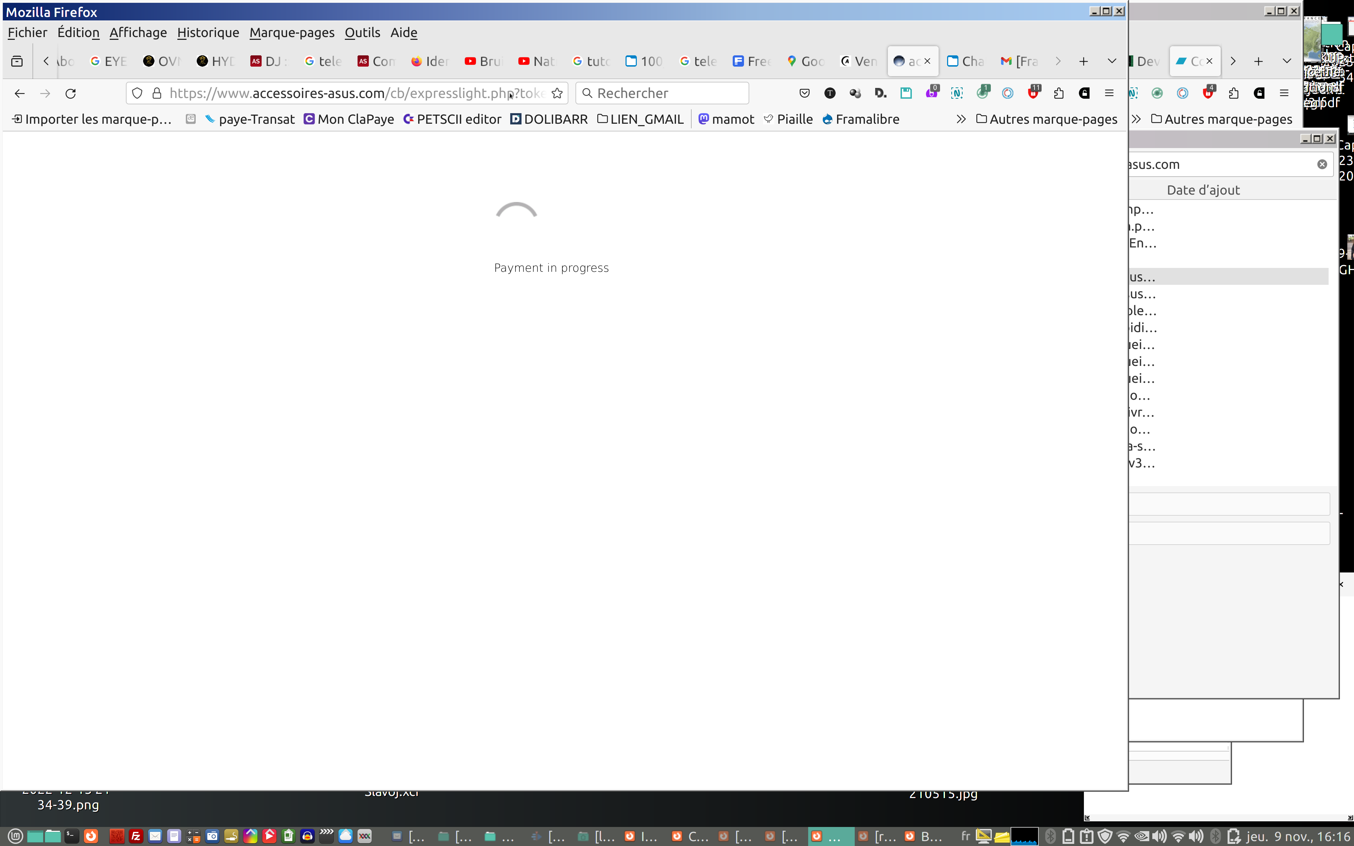
Task: Show more bookmarks with the chevron overflow
Action: click(x=960, y=119)
